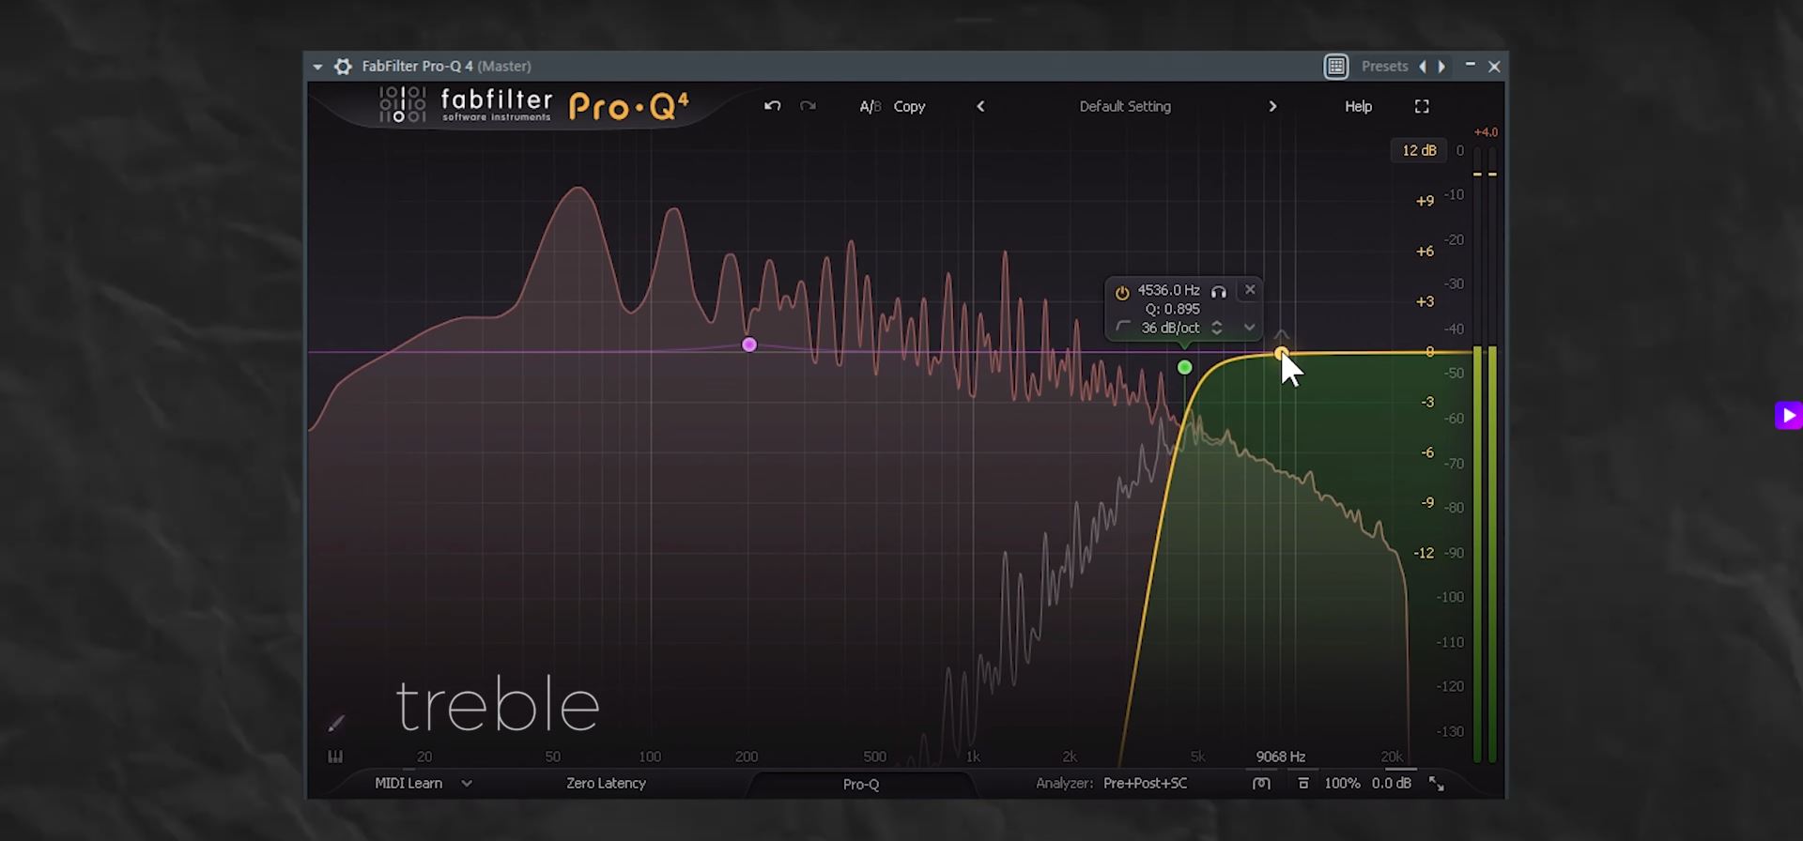
Task: Toggle bypass power on the selected band
Action: [x=1122, y=292]
